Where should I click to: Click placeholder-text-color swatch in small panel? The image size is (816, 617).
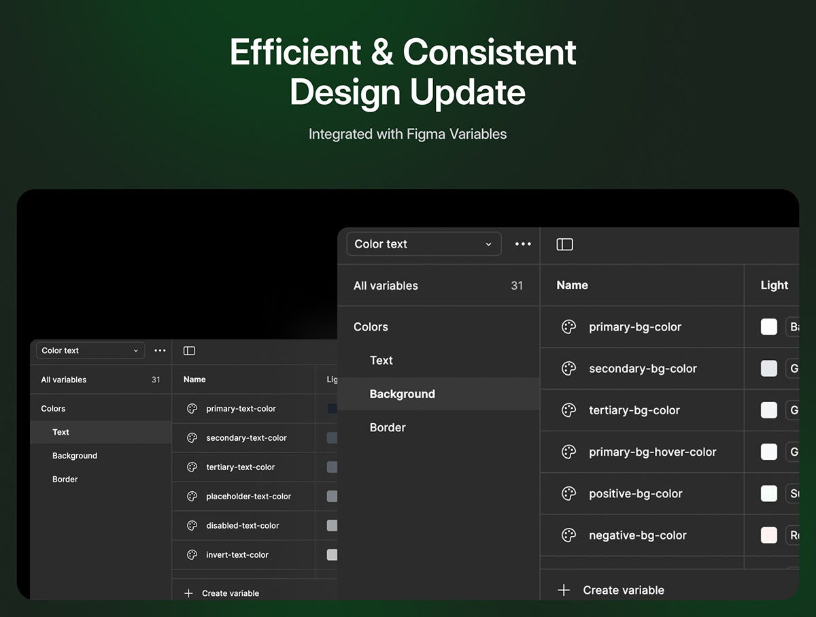coord(332,497)
